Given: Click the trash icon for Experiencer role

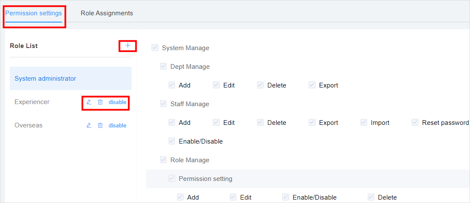Looking at the screenshot, I should 100,102.
